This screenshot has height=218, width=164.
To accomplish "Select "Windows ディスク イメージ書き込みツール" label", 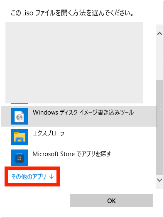I will point(83,113).
